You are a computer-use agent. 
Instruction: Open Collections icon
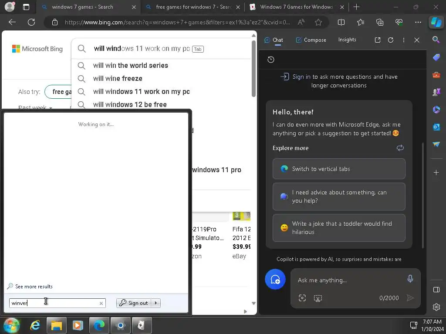click(x=380, y=22)
